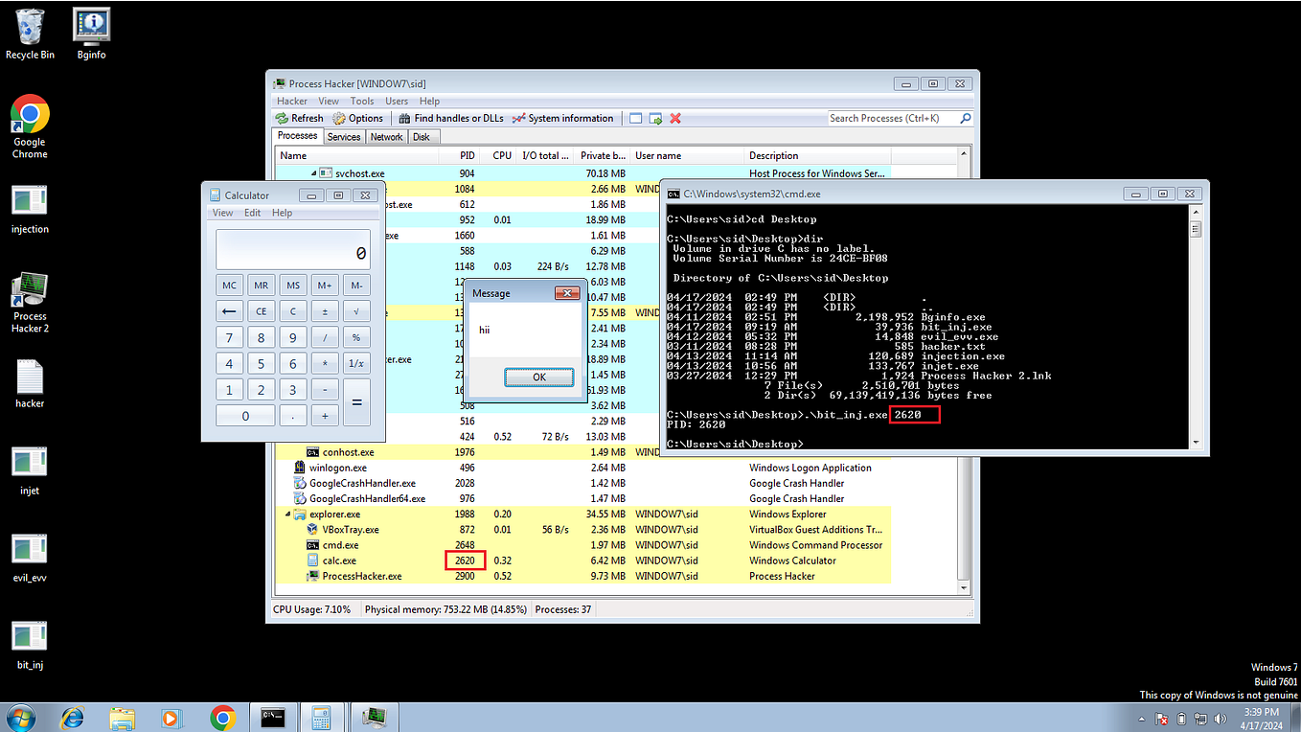Open the command prompt from the taskbar
This screenshot has height=732, width=1301.
pos(272,717)
